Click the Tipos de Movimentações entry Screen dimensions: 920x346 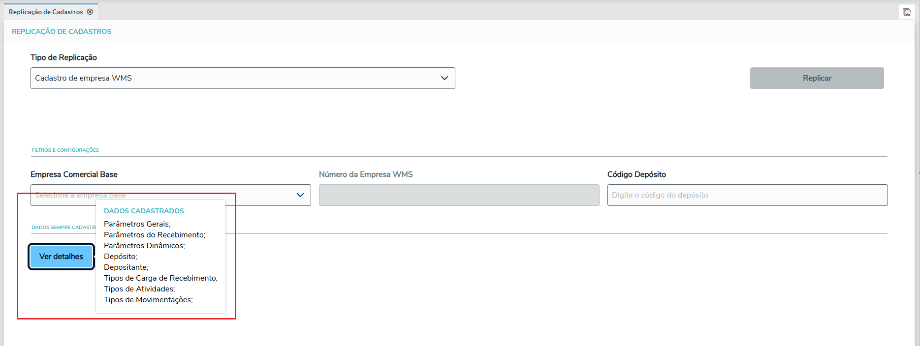pyautogui.click(x=148, y=300)
